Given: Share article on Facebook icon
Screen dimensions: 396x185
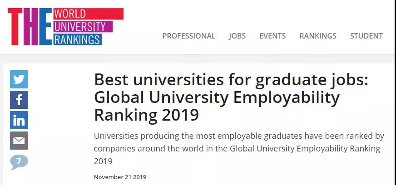Looking at the screenshot, I should pos(19,100).
